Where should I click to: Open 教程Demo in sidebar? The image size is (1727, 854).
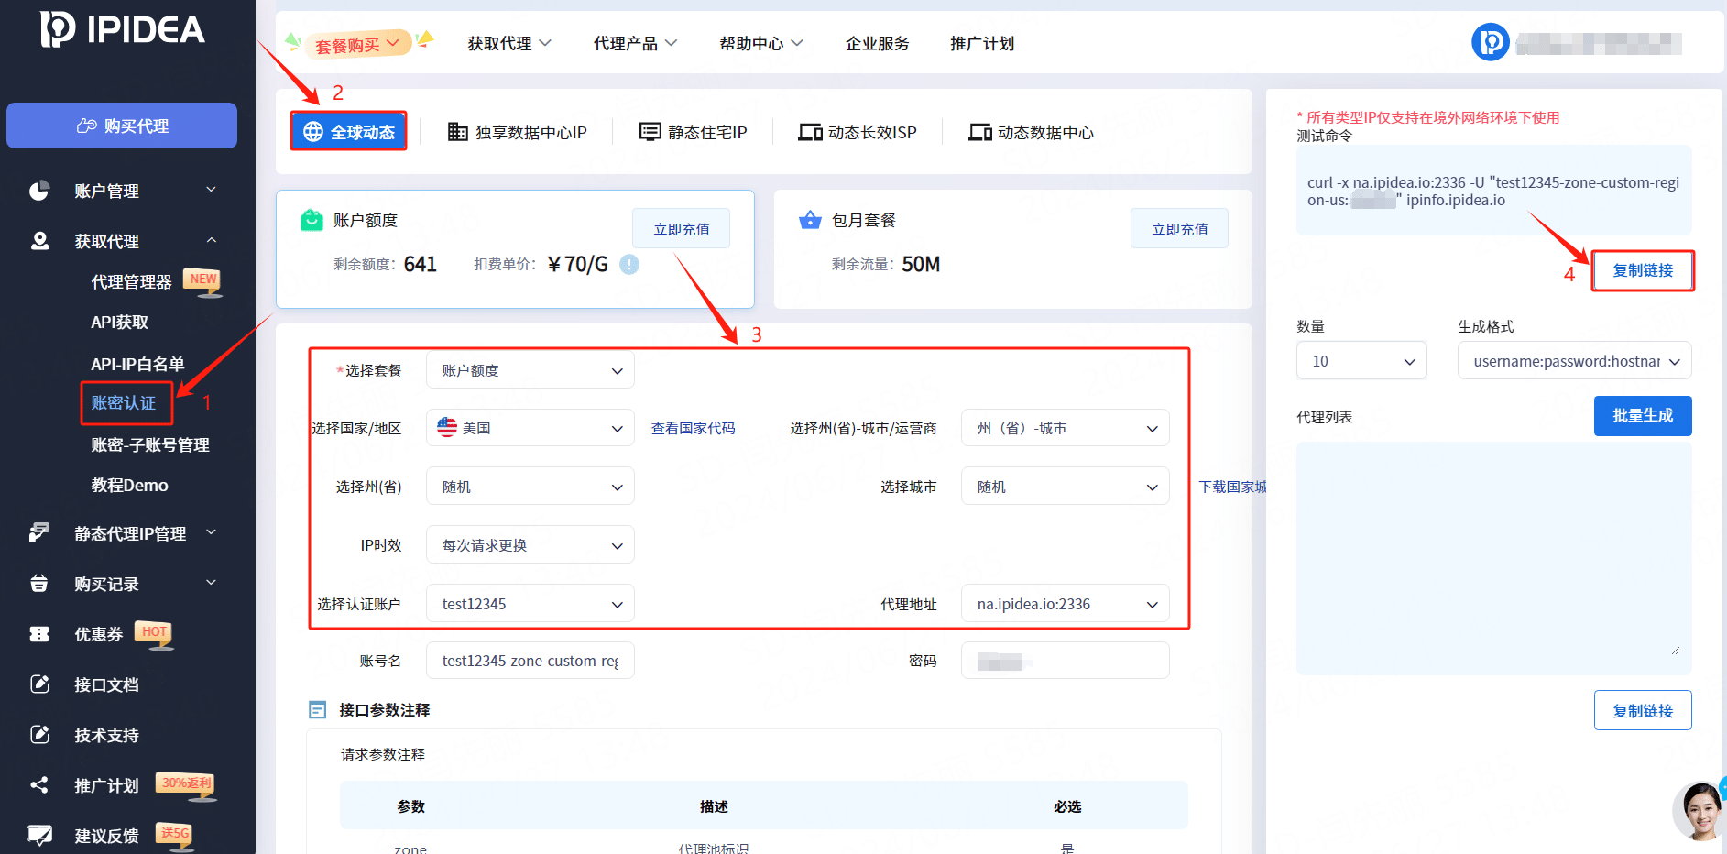pyautogui.click(x=129, y=485)
